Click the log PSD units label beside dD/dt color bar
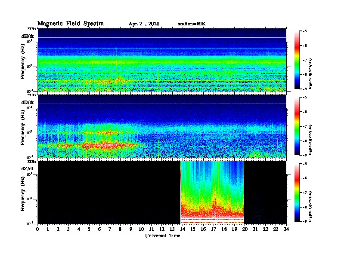This screenshot has width=341, height=263. click(310, 140)
